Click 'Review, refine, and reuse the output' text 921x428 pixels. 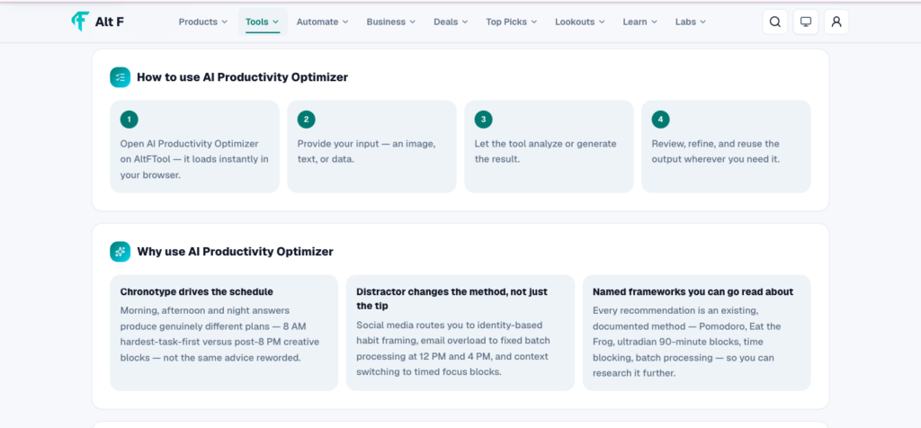[x=715, y=151]
